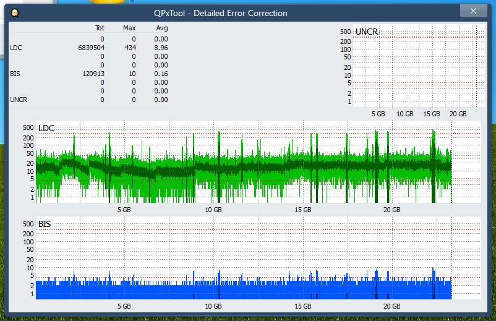Select the LDC max value 434
Screen dimensions: 496x321
(x=129, y=48)
